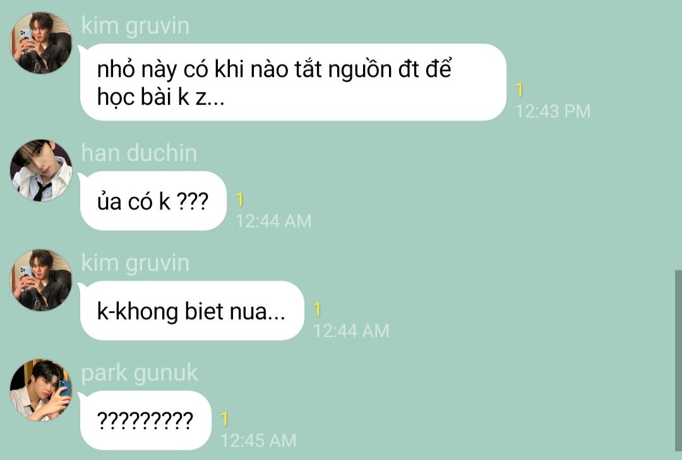Tap park gunuk's profile photo
The image size is (682, 460).
(x=41, y=390)
